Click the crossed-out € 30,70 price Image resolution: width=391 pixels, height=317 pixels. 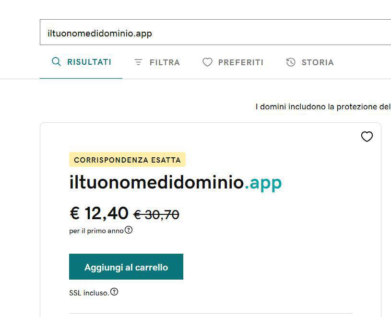[x=156, y=215]
